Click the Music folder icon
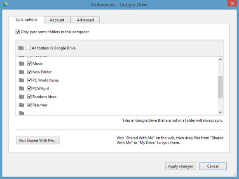This screenshot has width=239, height=179. coord(22,64)
